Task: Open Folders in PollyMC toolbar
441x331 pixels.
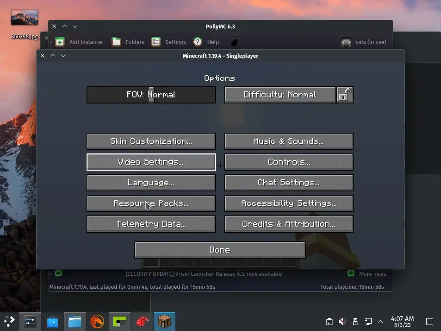Action: click(x=128, y=42)
